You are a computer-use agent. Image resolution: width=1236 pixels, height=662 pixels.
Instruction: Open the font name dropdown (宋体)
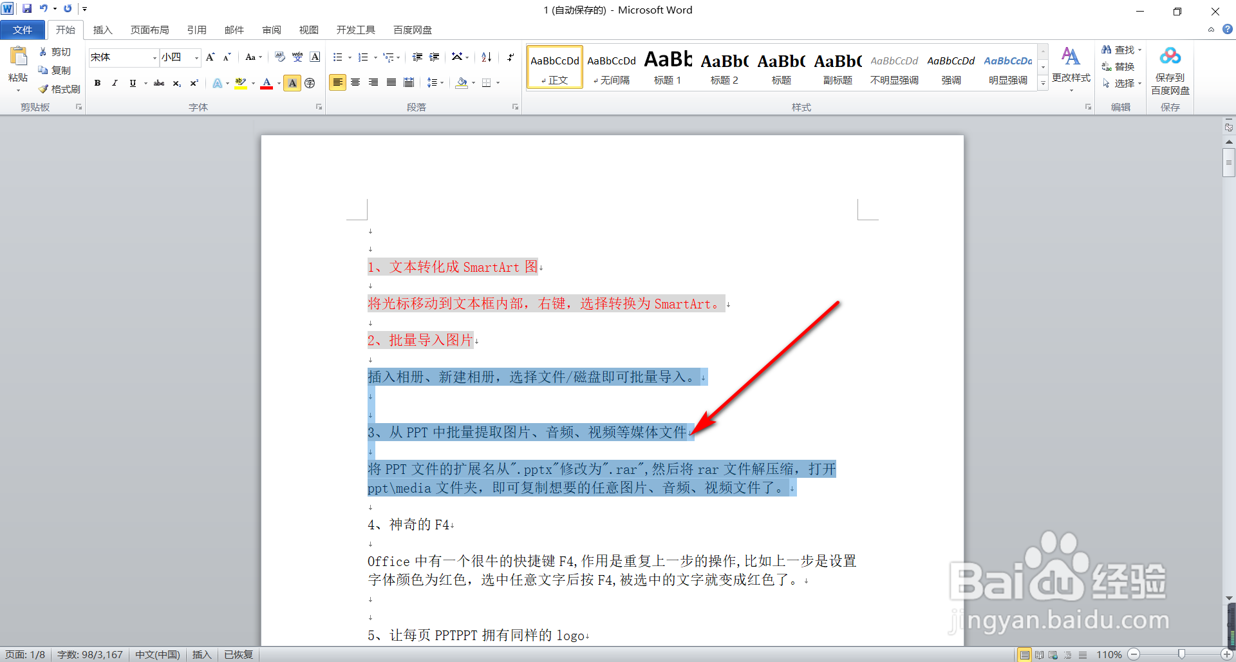pyautogui.click(x=154, y=58)
